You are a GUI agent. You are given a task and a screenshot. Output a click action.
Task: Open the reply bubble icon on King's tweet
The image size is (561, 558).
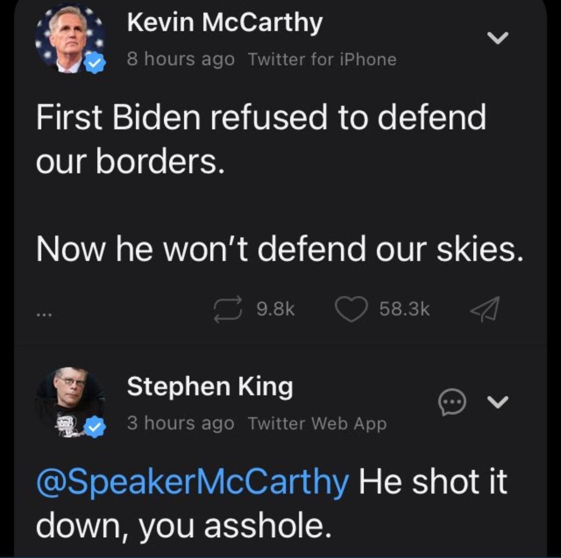click(x=452, y=401)
